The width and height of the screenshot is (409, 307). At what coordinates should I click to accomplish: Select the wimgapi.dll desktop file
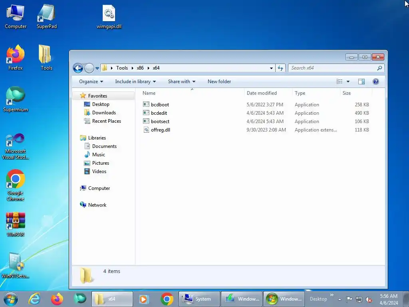(109, 16)
